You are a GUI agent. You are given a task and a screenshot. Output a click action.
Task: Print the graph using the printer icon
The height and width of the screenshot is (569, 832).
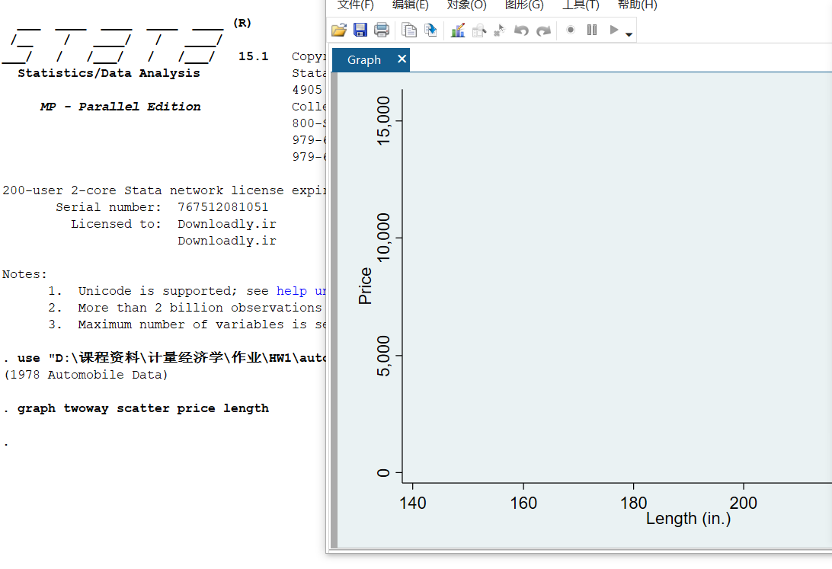coord(382,30)
